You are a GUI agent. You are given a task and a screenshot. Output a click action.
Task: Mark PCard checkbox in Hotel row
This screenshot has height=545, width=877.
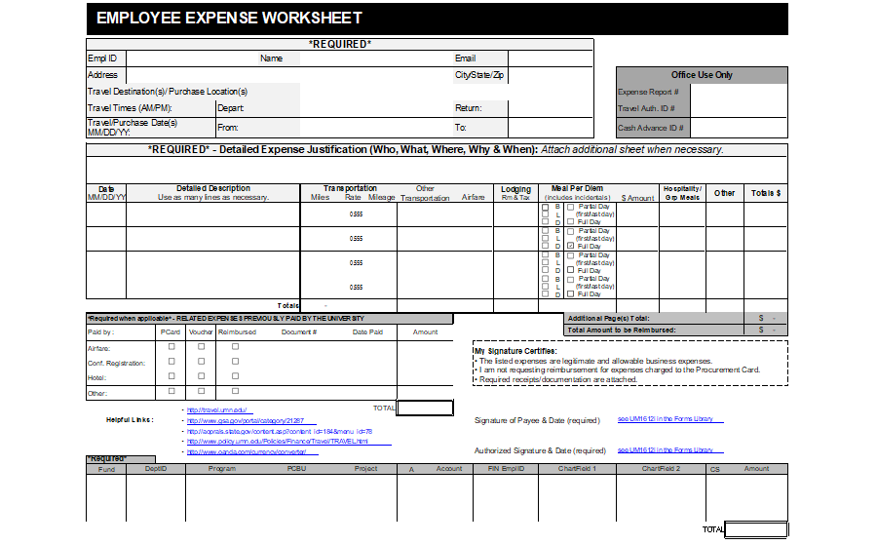(x=172, y=376)
